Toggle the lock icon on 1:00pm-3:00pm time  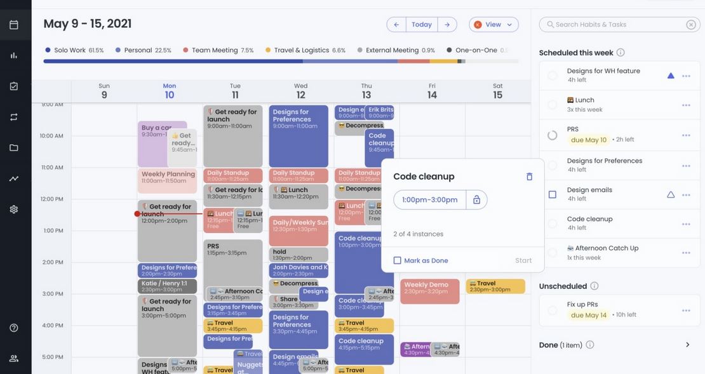[x=476, y=199]
